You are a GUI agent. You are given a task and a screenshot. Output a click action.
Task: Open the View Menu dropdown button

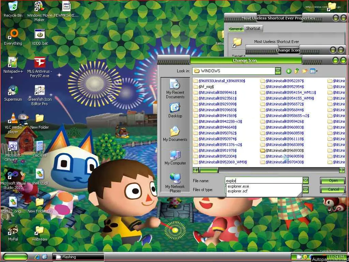pyautogui.click(x=314, y=71)
